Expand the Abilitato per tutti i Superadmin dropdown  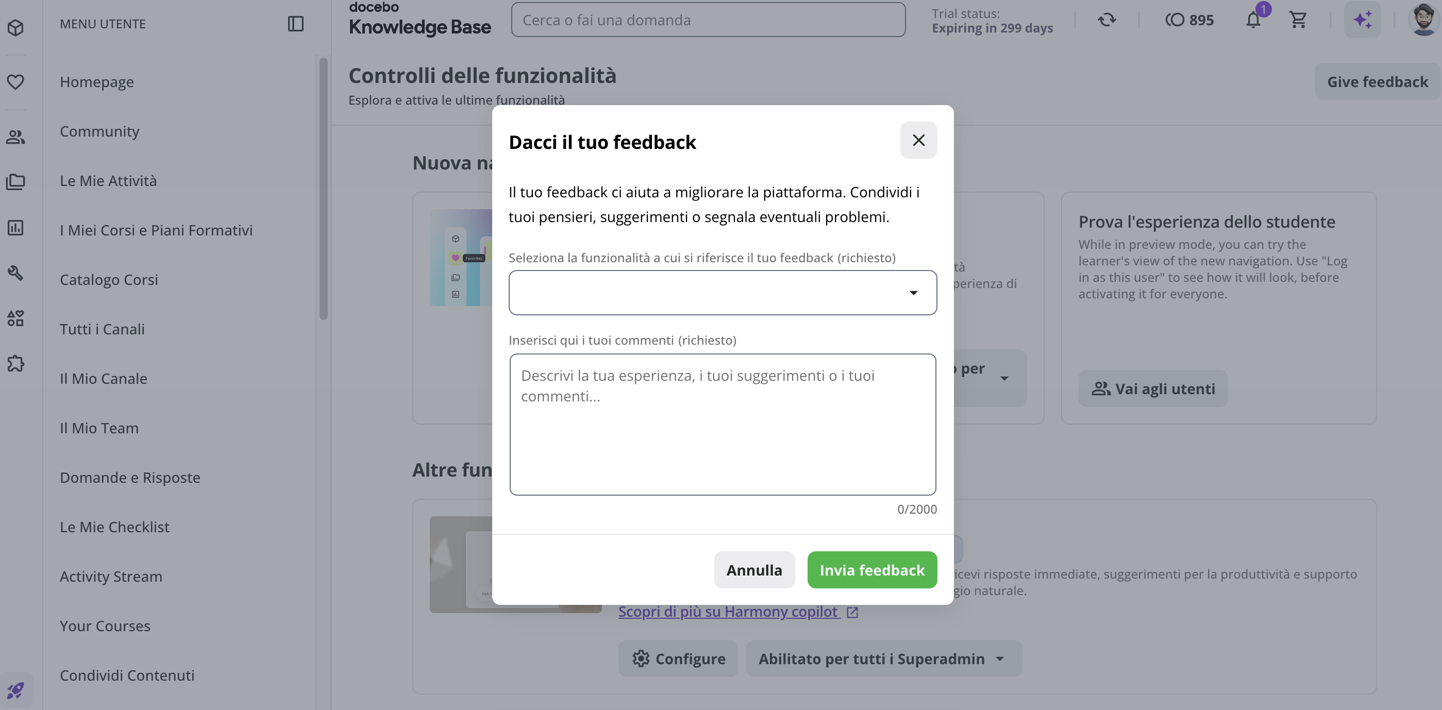[884, 658]
